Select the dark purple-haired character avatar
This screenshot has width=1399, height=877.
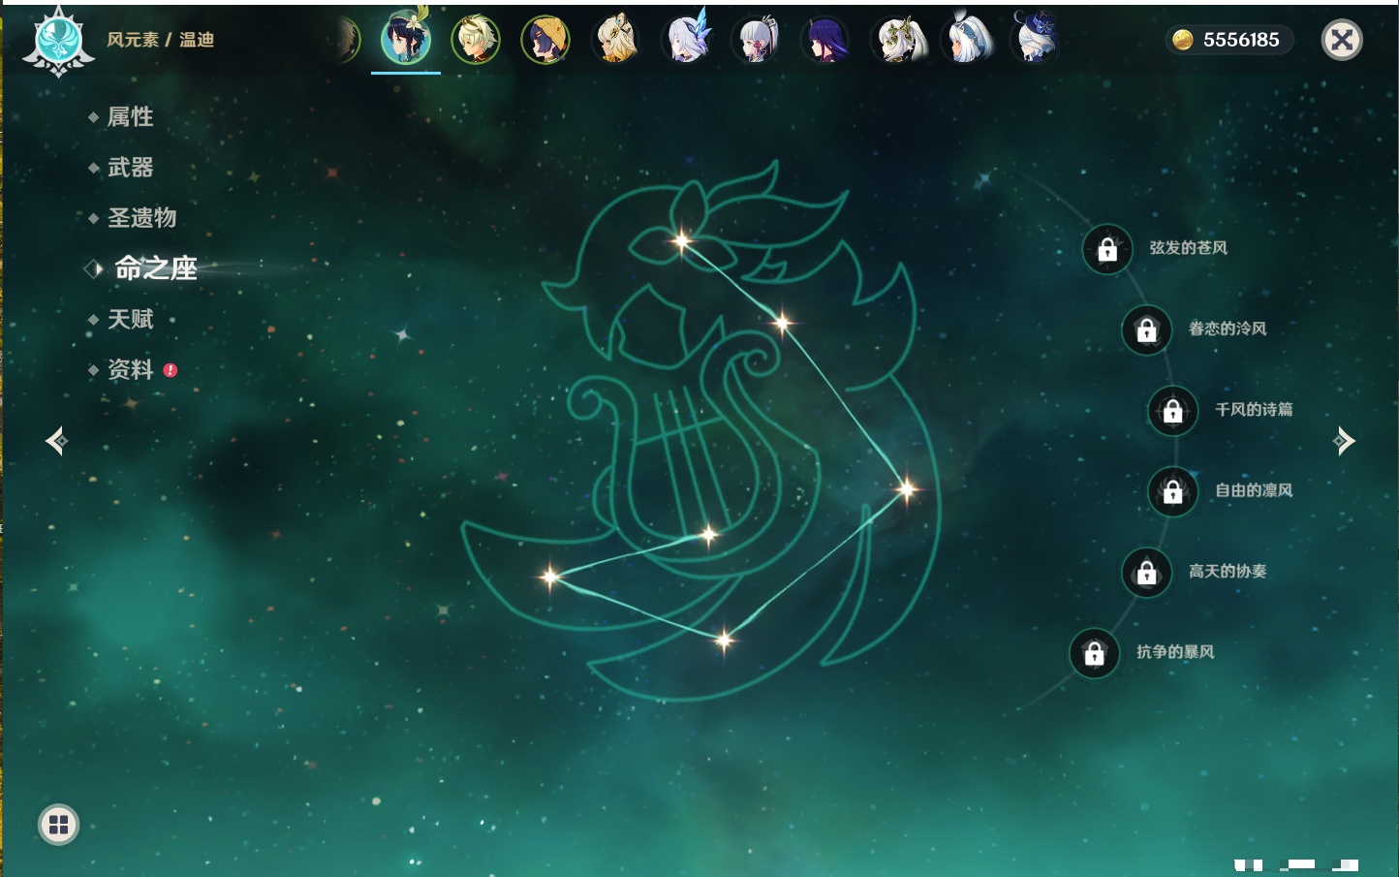[x=825, y=40]
